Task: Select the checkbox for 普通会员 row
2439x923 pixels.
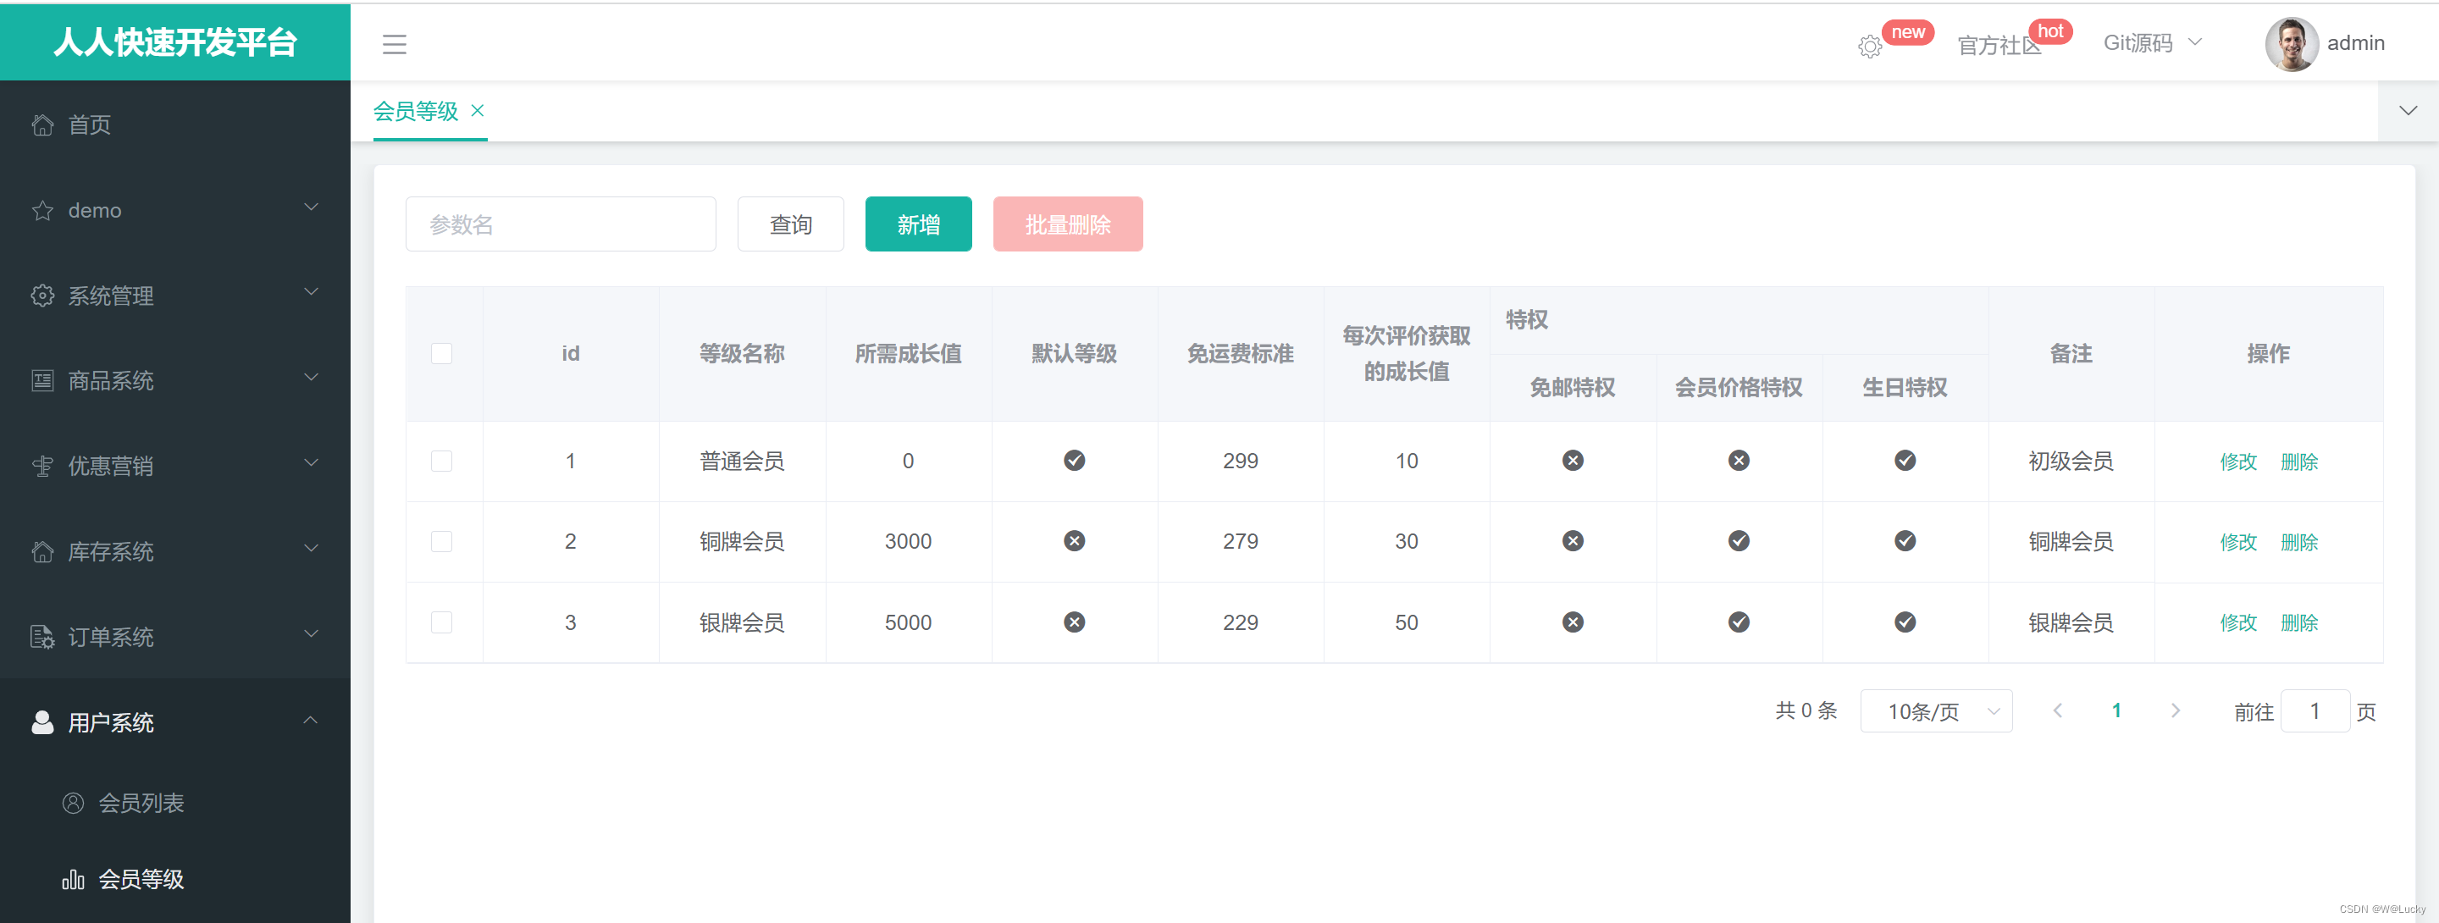Action: click(x=441, y=461)
